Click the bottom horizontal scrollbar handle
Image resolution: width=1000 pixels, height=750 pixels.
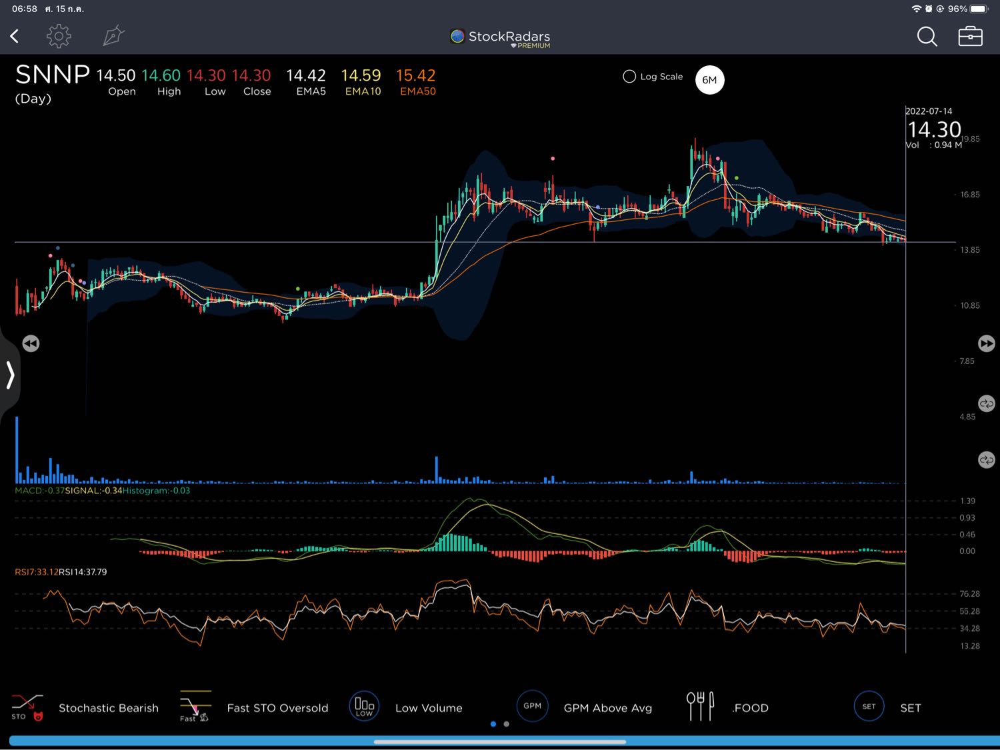tap(500, 741)
